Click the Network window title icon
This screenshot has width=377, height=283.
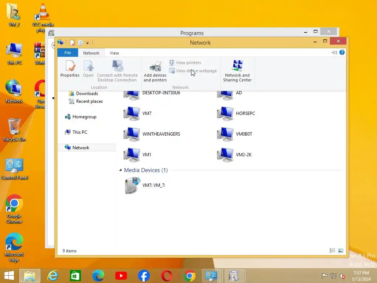click(x=60, y=43)
